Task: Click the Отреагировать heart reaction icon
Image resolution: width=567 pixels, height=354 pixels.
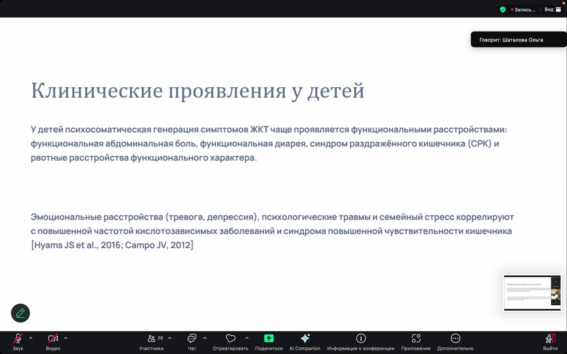Action: click(230, 339)
